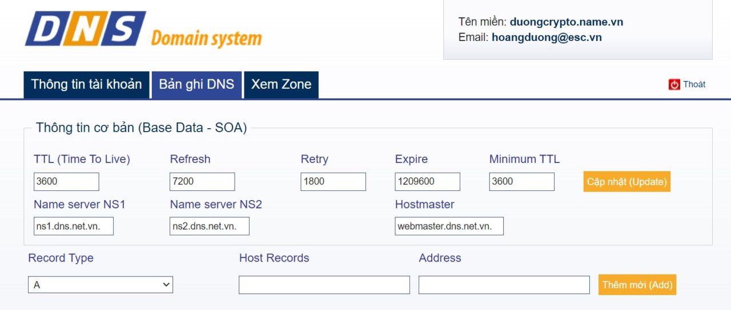The width and height of the screenshot is (731, 310).
Task: Click the Refresh field with 7200
Action: [202, 182]
